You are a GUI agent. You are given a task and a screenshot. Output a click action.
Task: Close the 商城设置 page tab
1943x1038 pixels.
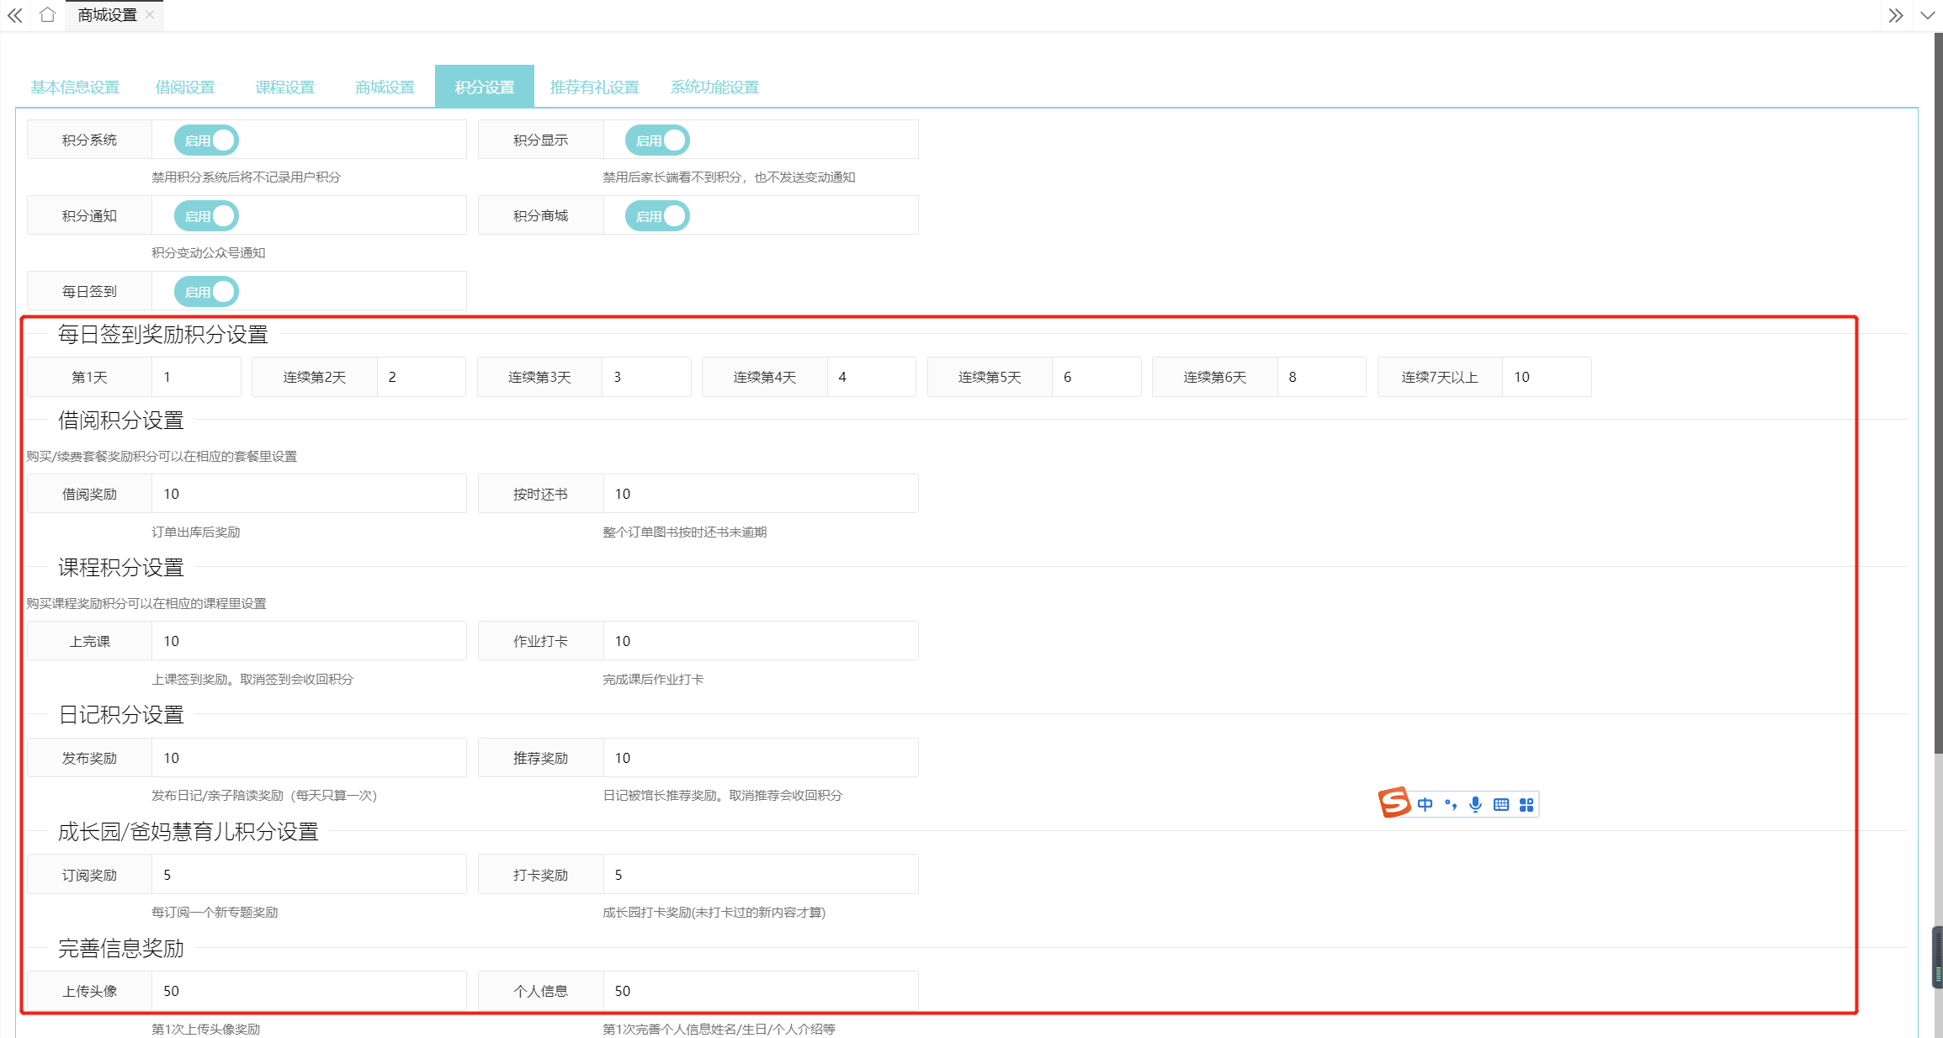click(x=150, y=14)
